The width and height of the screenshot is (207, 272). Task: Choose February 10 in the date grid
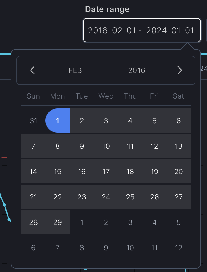tap(106, 146)
